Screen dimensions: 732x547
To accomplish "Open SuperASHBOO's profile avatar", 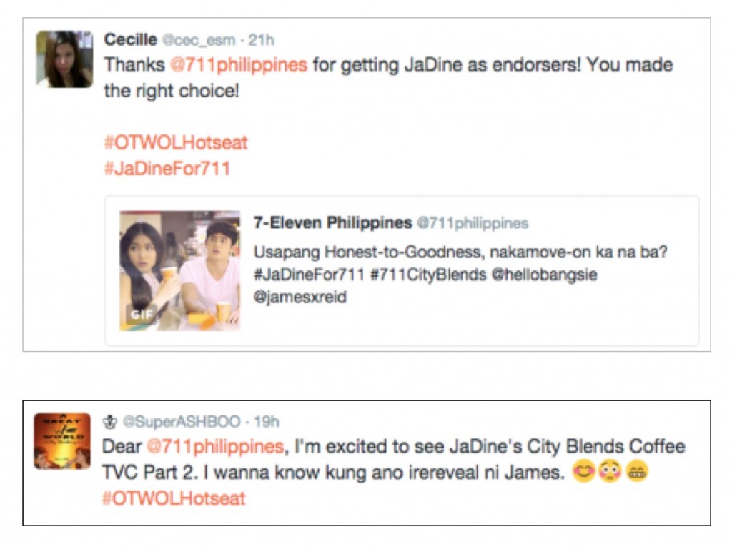I will 63,441.
